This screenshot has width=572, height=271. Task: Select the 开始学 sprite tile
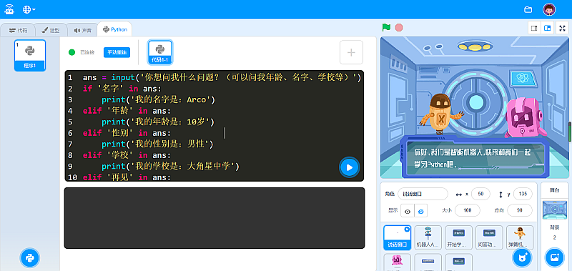pos(458,237)
